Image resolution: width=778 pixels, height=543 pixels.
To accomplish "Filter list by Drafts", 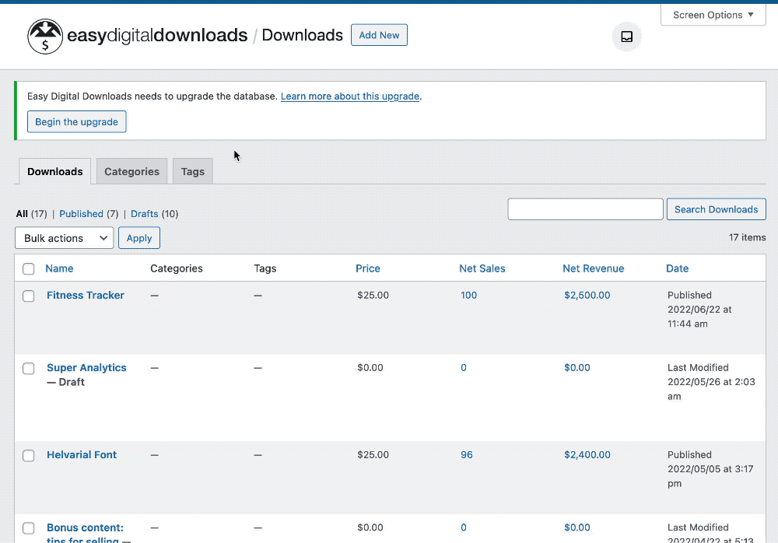I will [x=144, y=213].
